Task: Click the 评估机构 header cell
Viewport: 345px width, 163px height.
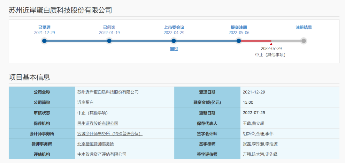Action: pyautogui.click(x=42, y=154)
